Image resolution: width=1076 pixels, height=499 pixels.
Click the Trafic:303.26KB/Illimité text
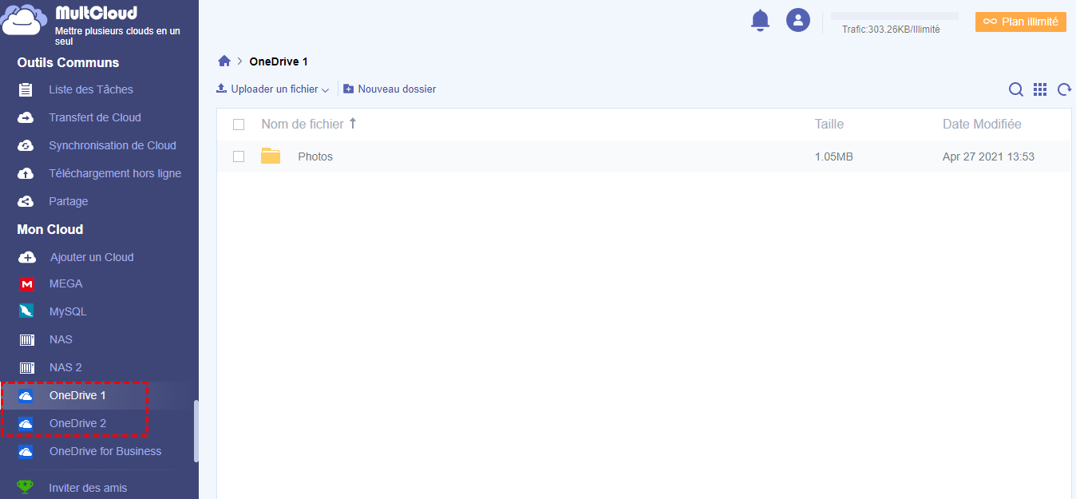click(x=891, y=30)
